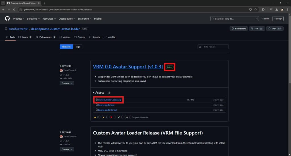The width and height of the screenshot is (291, 156).
Task: Switch to Tags view
Action: coord(78,47)
